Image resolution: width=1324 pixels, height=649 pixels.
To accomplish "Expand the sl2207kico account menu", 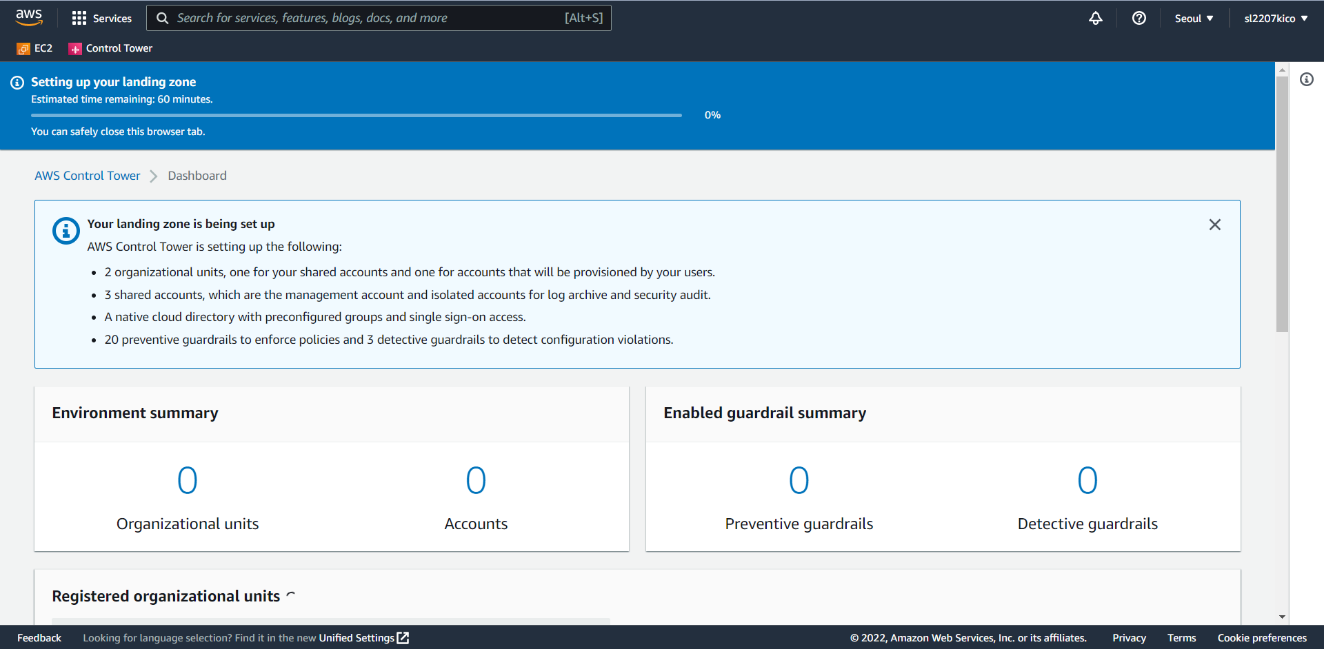I will (1276, 19).
